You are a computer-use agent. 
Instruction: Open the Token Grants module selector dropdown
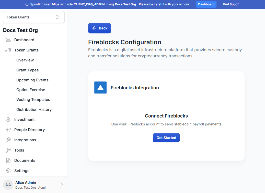click(x=34, y=17)
